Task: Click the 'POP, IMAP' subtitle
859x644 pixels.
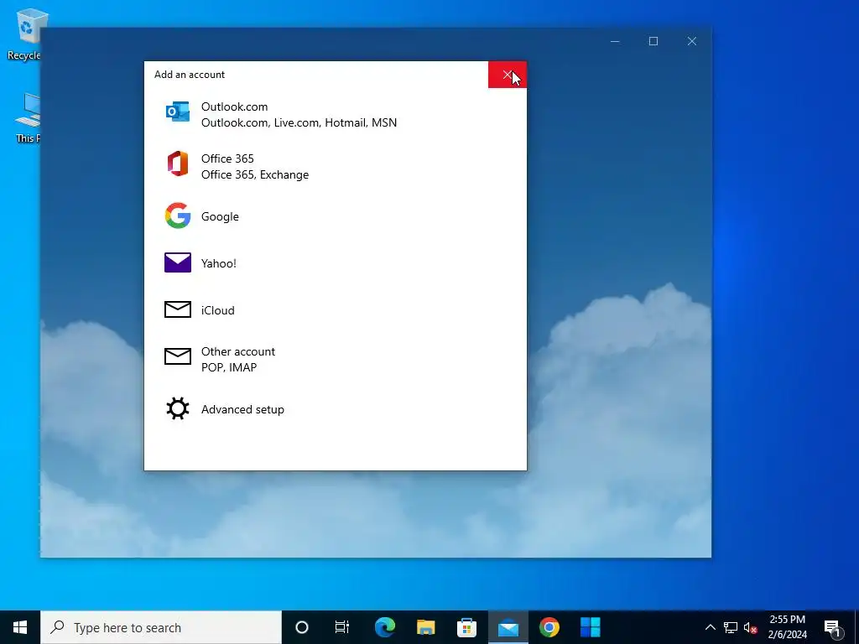Action: (x=229, y=367)
